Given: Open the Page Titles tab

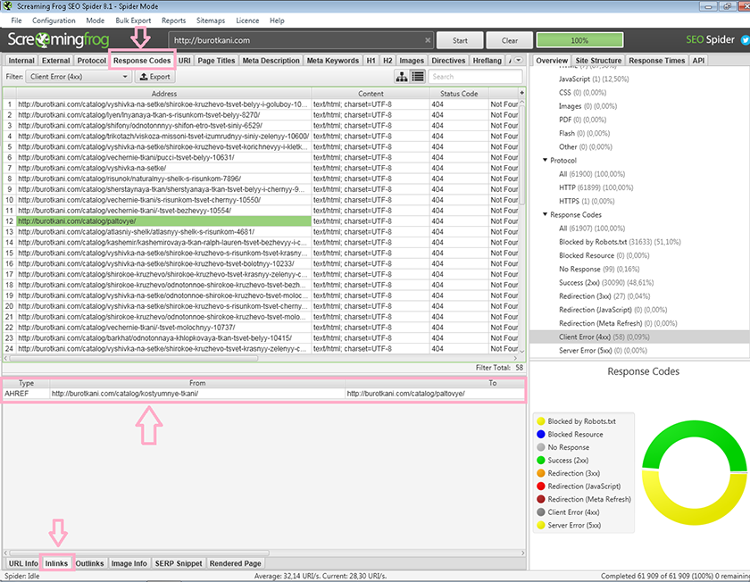Looking at the screenshot, I should tap(216, 61).
